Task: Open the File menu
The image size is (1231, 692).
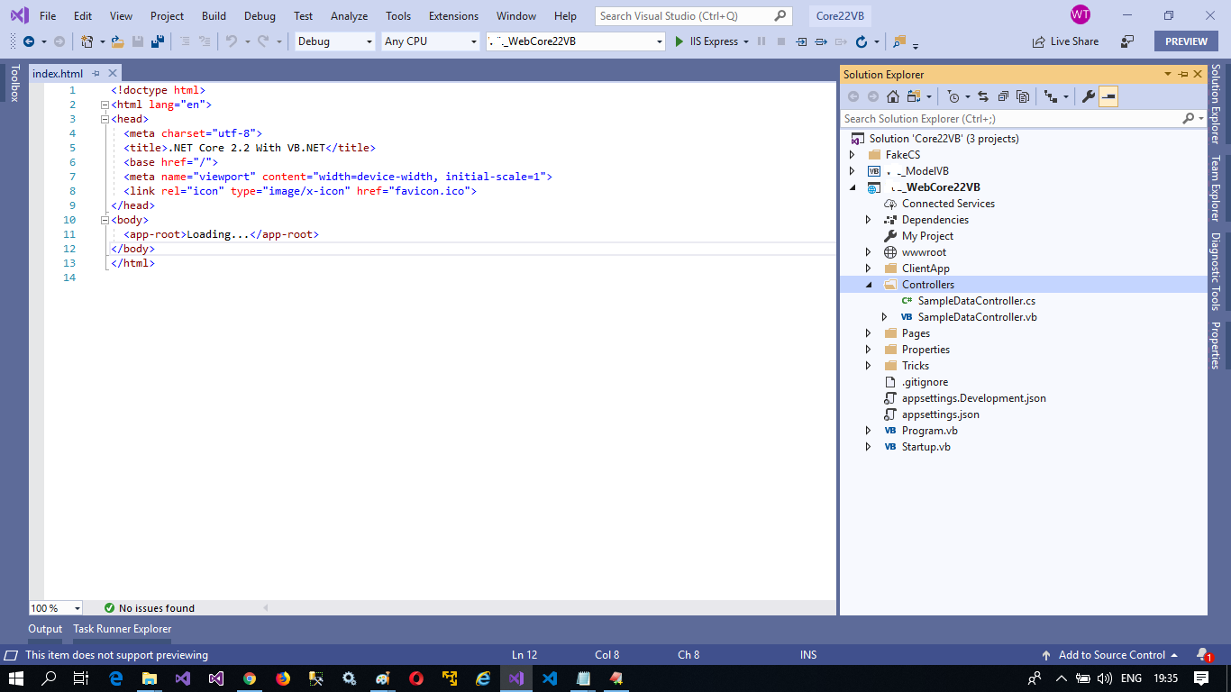Action: (48, 16)
